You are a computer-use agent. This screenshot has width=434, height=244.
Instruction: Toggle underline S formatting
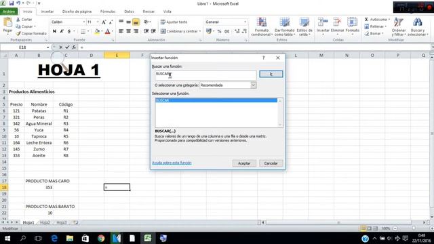click(x=69, y=31)
